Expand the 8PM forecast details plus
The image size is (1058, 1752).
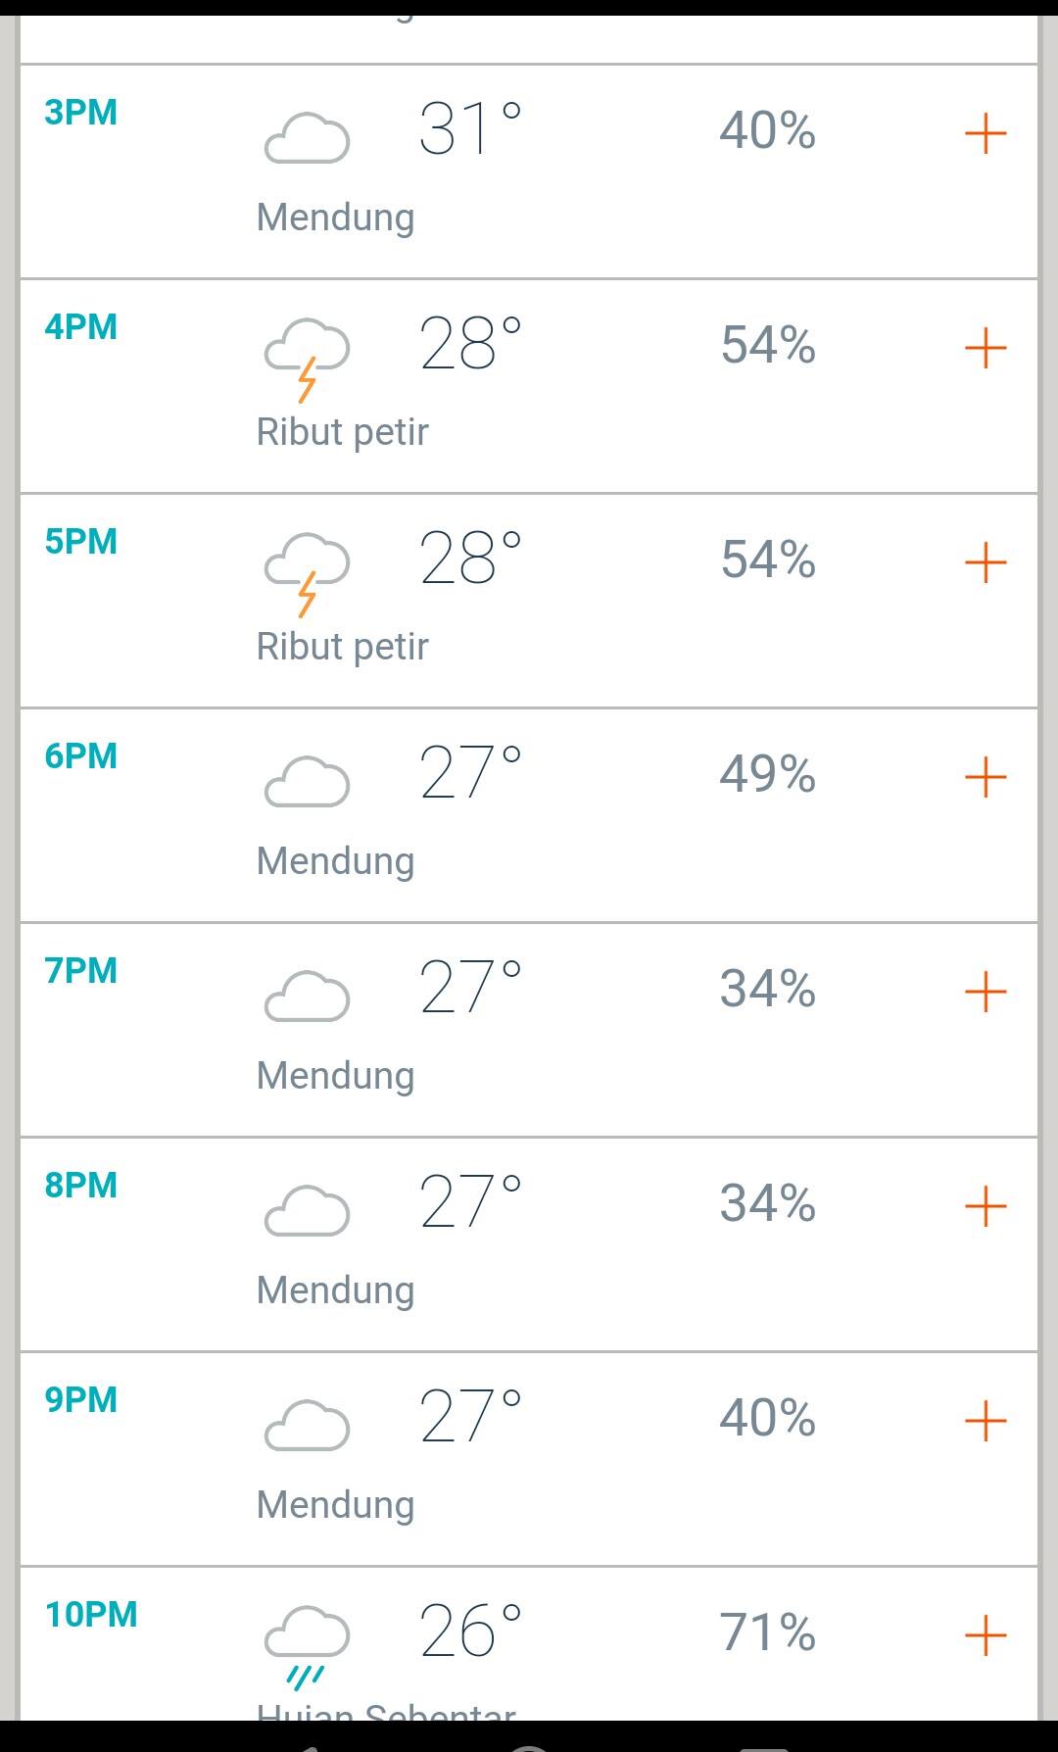click(986, 1206)
